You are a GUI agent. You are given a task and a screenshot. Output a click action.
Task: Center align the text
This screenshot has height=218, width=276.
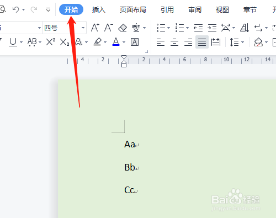pyautogui.click(x=174, y=42)
